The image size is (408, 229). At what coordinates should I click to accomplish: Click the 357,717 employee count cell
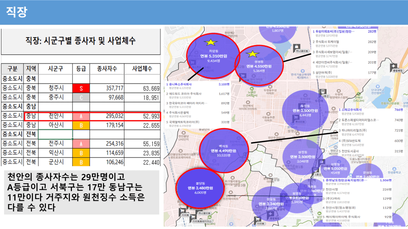tap(107, 88)
